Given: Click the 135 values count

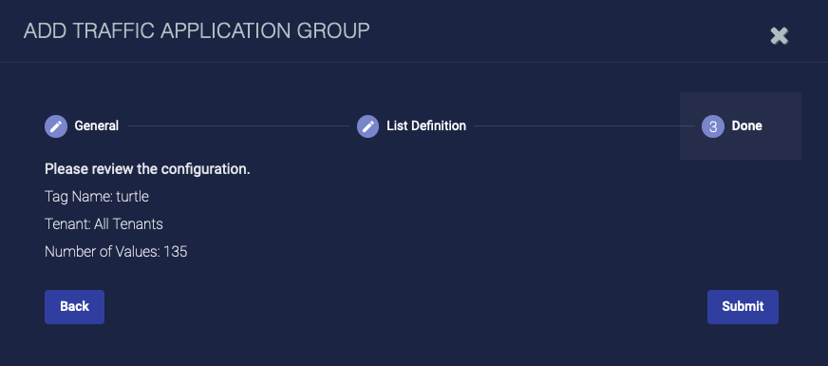Looking at the screenshot, I should click(176, 252).
